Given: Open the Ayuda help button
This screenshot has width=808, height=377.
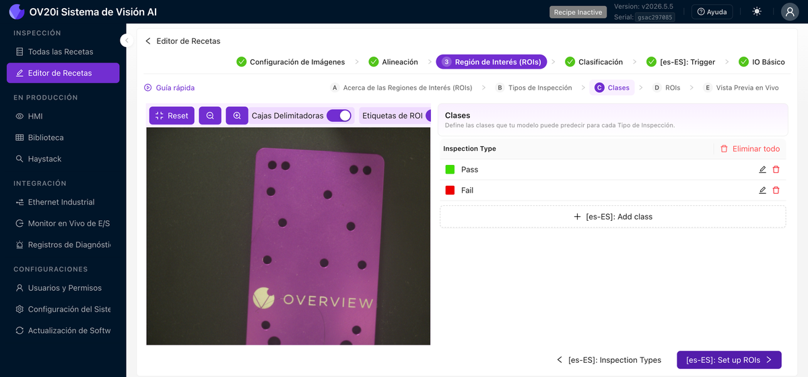Looking at the screenshot, I should [712, 11].
